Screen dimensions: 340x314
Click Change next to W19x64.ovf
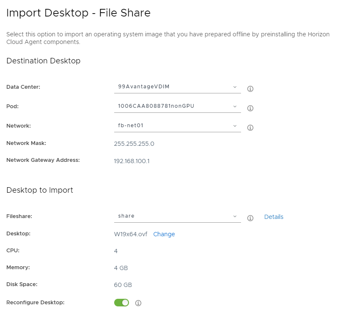[164, 234]
